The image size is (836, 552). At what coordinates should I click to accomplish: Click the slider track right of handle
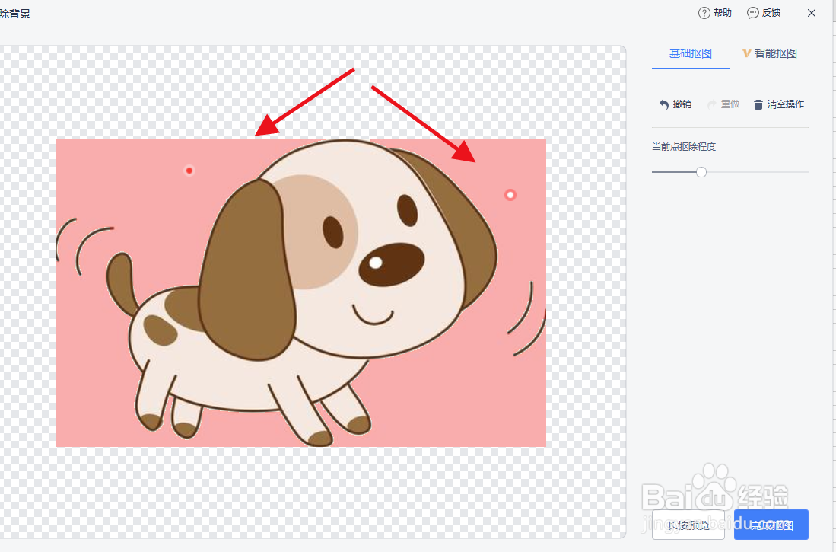click(x=758, y=172)
